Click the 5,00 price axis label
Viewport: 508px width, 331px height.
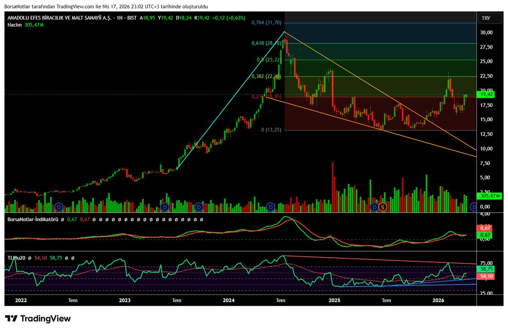pos(485,177)
